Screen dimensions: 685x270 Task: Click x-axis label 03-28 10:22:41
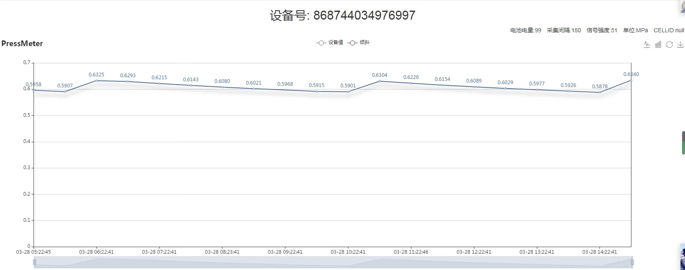coord(348,252)
